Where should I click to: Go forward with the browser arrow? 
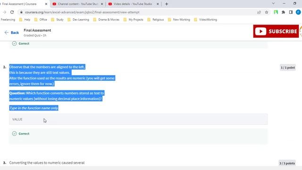(4, 12)
